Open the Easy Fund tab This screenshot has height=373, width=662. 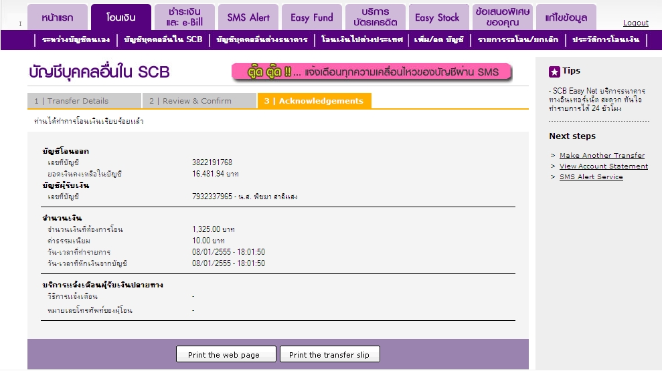(312, 17)
